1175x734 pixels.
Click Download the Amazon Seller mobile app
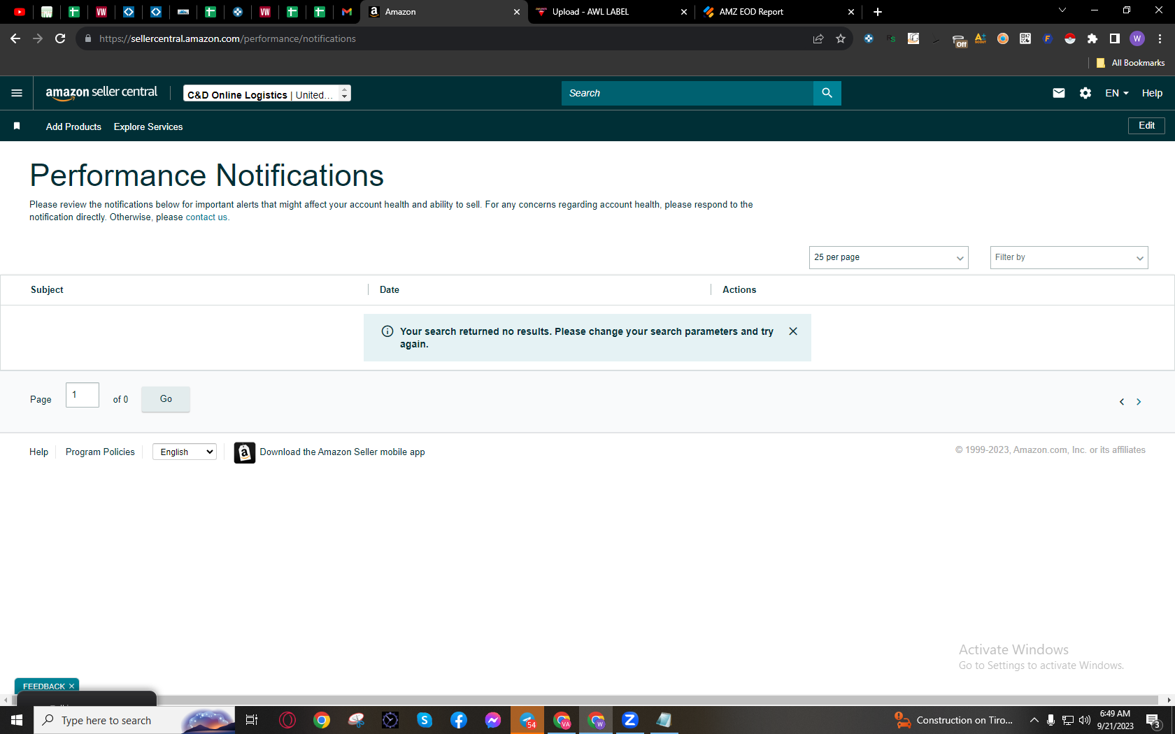(x=343, y=452)
